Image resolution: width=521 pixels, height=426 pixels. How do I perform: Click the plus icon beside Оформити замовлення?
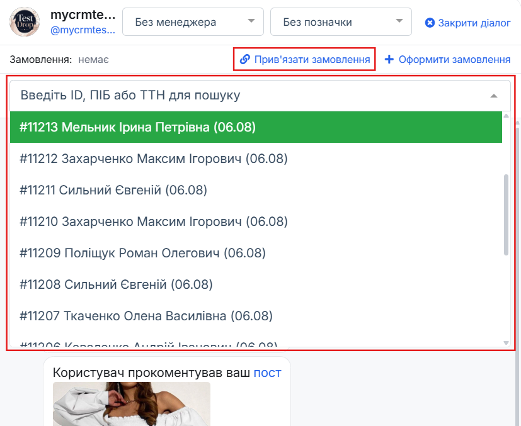389,59
